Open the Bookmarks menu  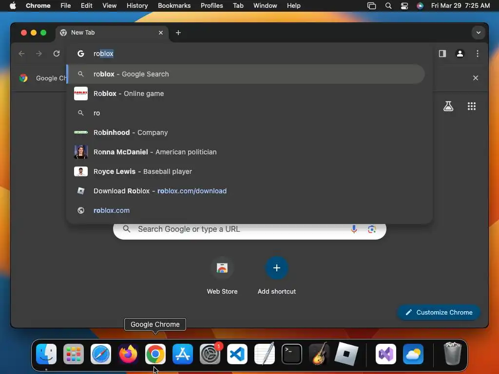(174, 6)
